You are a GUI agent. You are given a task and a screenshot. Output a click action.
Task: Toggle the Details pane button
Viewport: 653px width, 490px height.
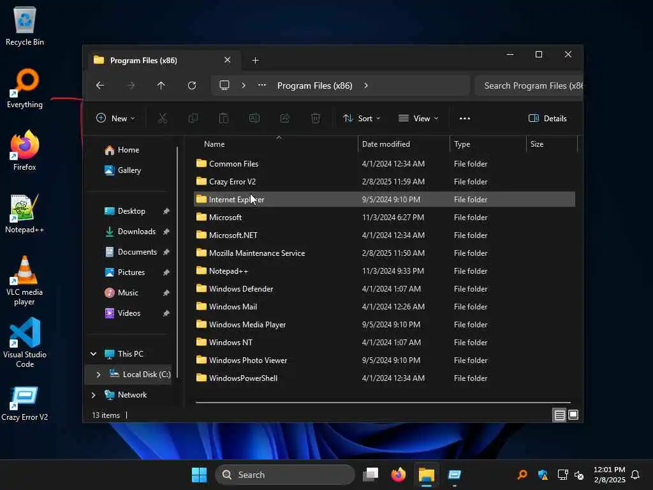tap(547, 118)
